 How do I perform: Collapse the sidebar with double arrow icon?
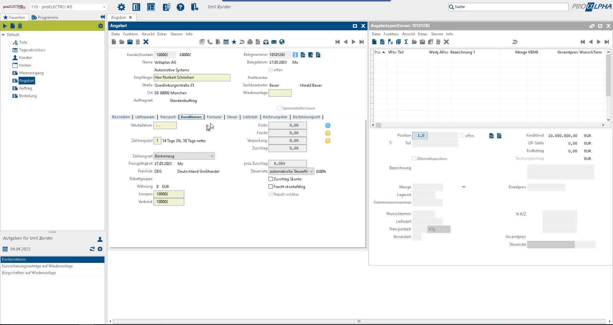[102, 17]
